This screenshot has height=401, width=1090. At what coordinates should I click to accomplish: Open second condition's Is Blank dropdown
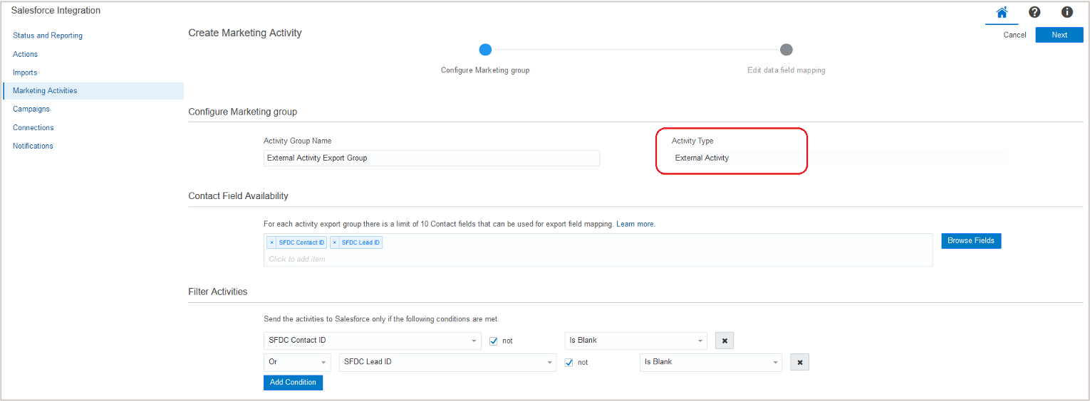pyautogui.click(x=711, y=363)
